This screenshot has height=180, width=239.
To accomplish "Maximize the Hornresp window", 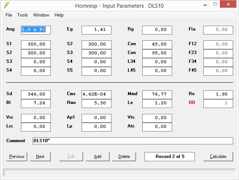I will 215,4.
